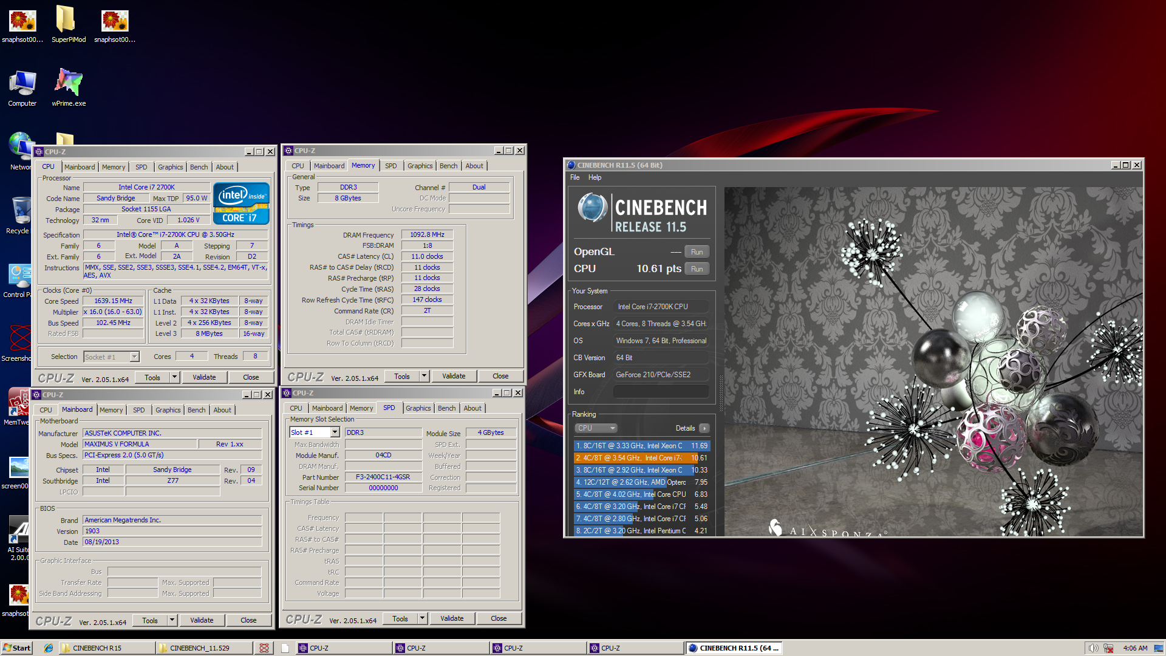Screen dimensions: 1166x656
Task: Open the wPrime.exe desktop icon
Action: (x=69, y=87)
